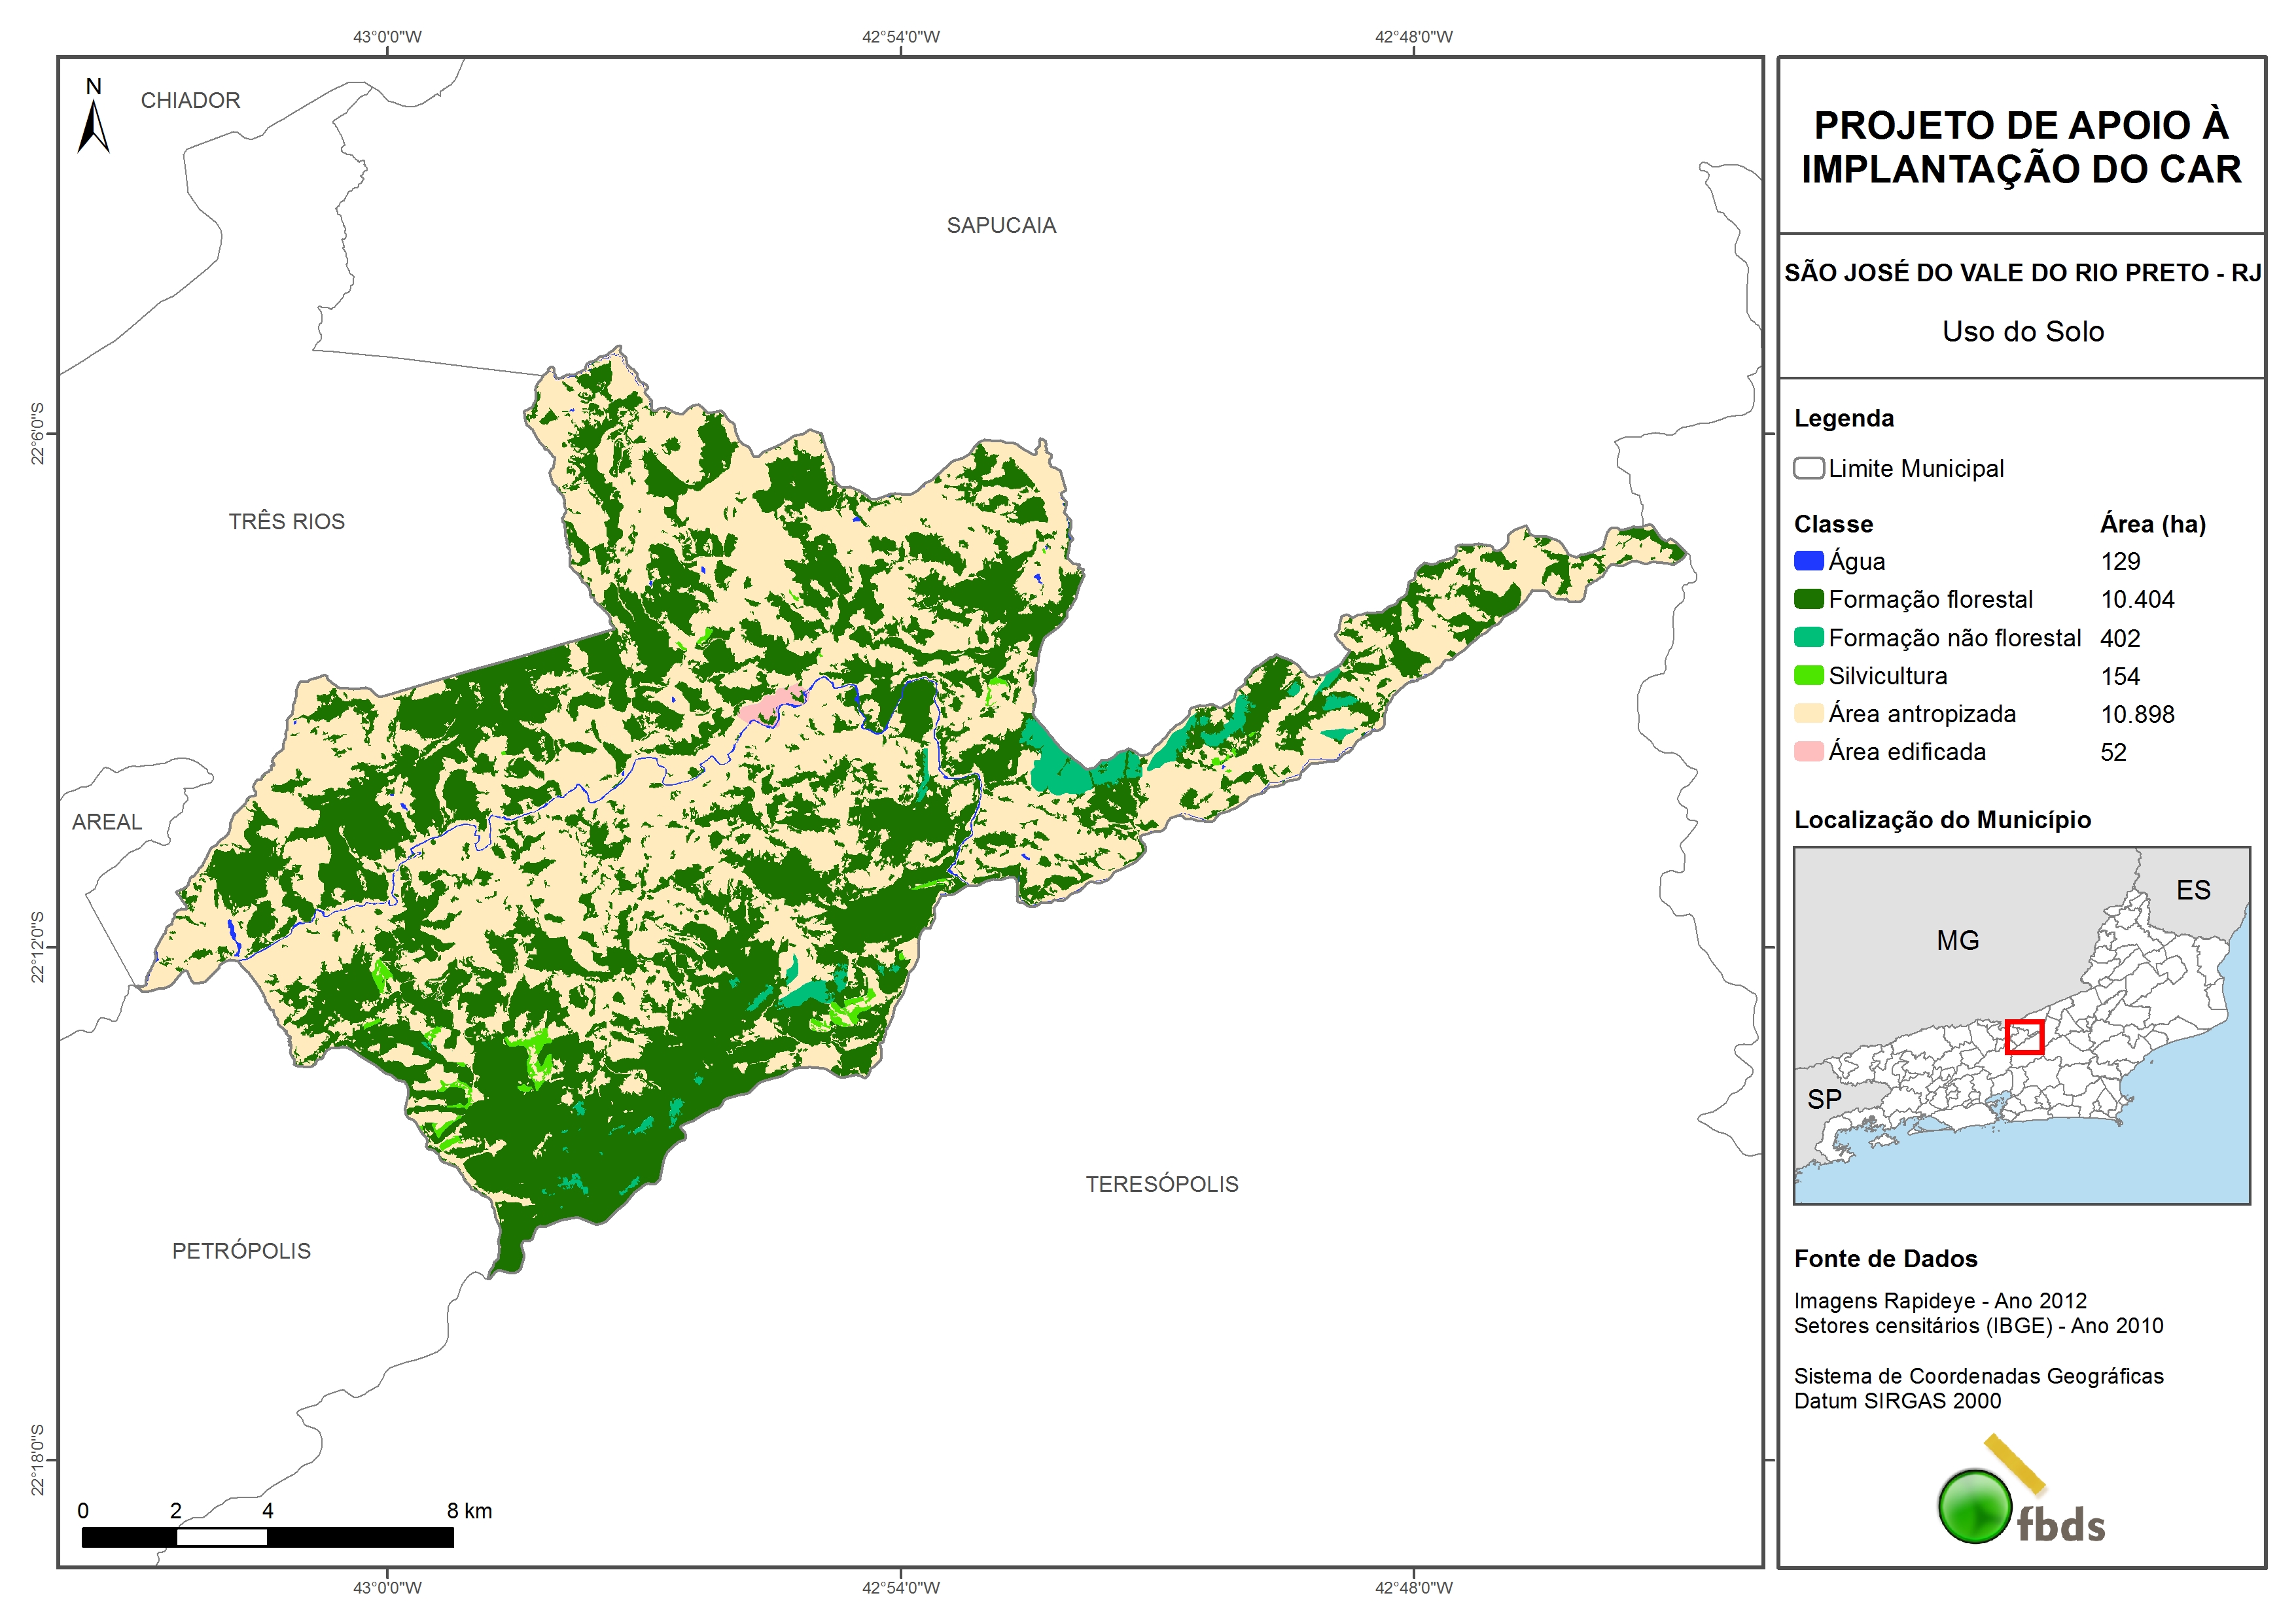Viewport: 2296px width, 1623px height.
Task: Click the Silvicultura bright green swatch
Action: [1808, 675]
